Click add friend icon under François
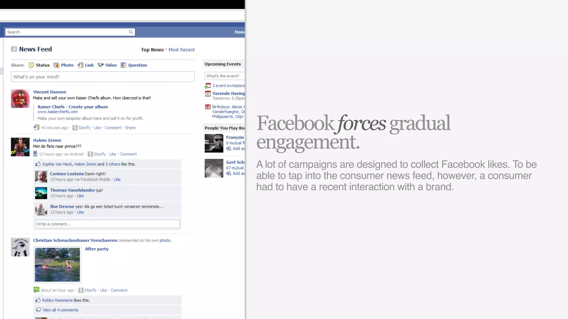Viewport: 568px width, 319px height. [229, 148]
